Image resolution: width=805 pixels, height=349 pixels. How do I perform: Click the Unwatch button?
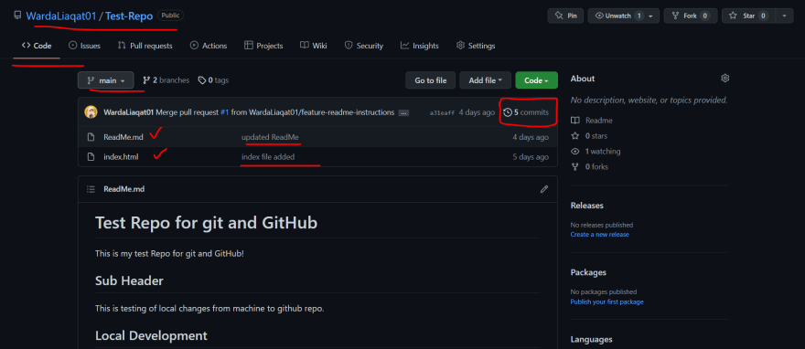(617, 16)
